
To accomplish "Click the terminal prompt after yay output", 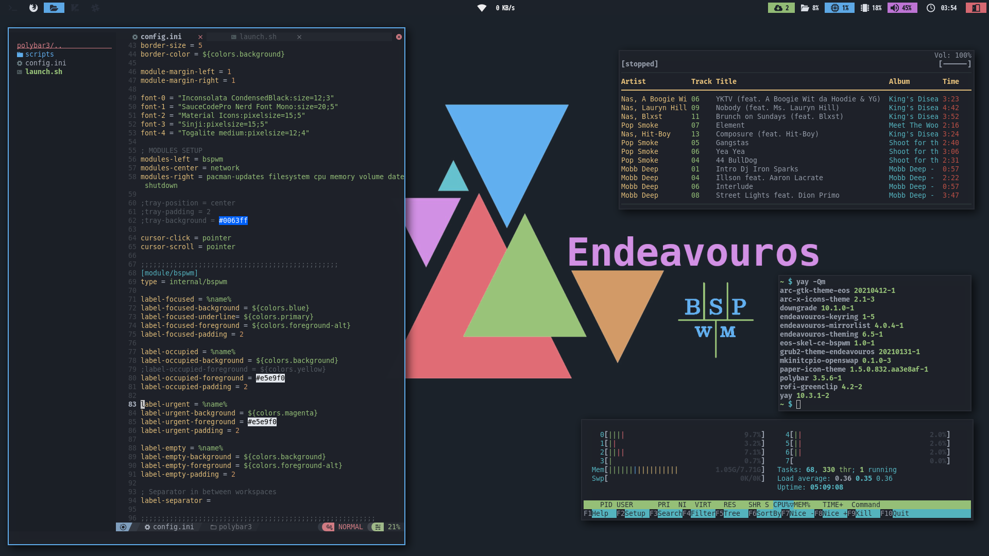I will pos(790,404).
